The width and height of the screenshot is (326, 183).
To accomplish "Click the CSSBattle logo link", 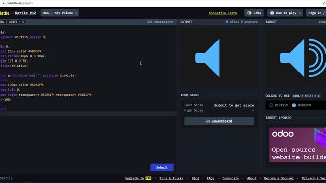I will click(x=5, y=13).
